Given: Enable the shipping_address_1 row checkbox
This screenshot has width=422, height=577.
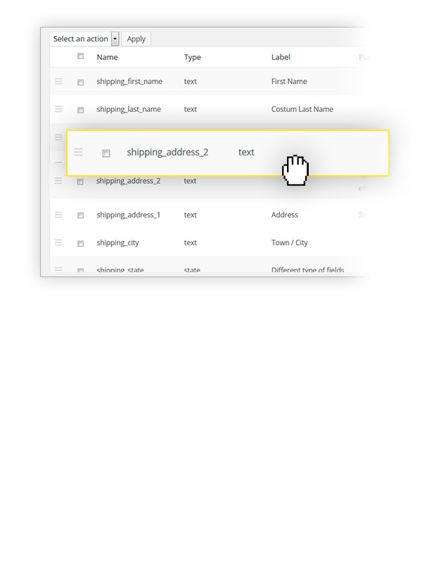Looking at the screenshot, I should (80, 215).
